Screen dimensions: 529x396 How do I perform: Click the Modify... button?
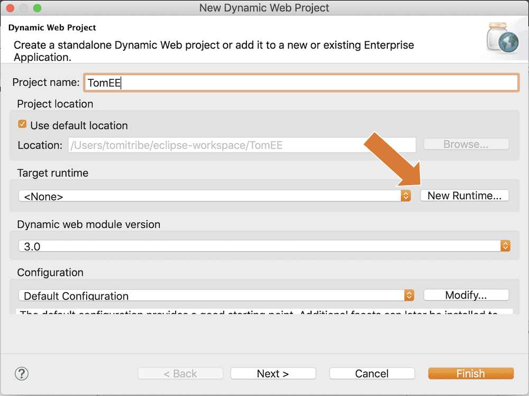coord(466,295)
